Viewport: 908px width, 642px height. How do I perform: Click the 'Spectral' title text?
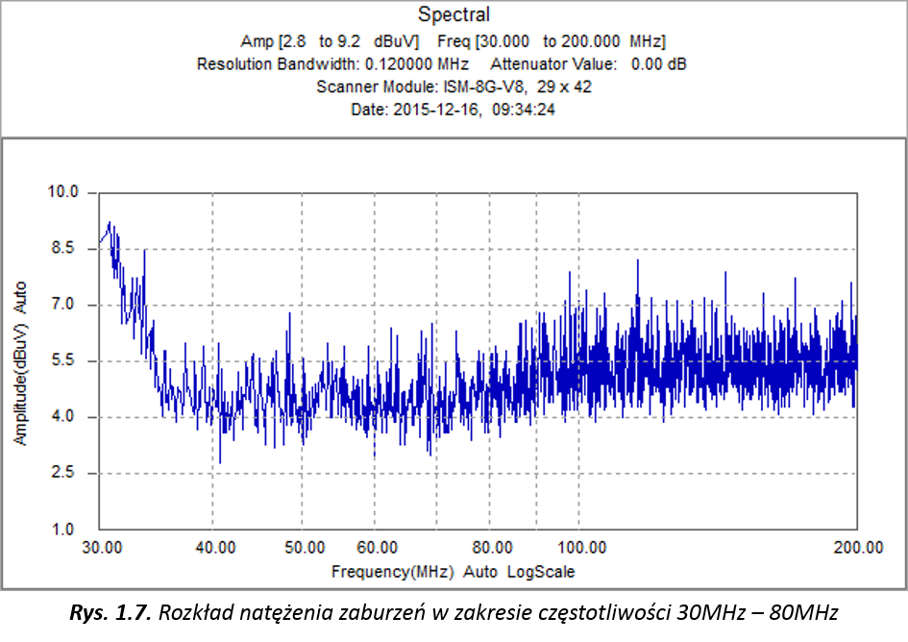[x=454, y=14]
